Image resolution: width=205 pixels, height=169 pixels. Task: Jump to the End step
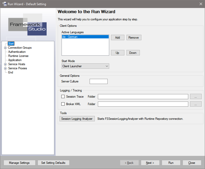11,72
